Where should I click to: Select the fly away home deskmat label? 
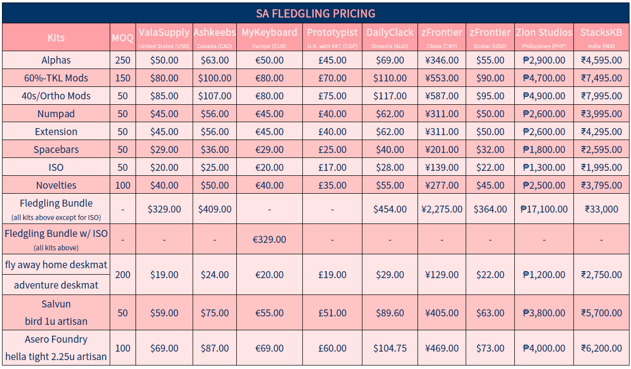pyautogui.click(x=56, y=265)
